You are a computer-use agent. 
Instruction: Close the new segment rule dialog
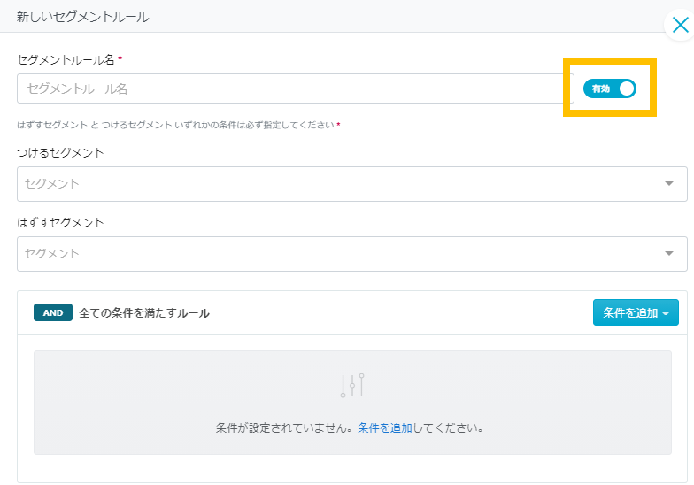[680, 25]
